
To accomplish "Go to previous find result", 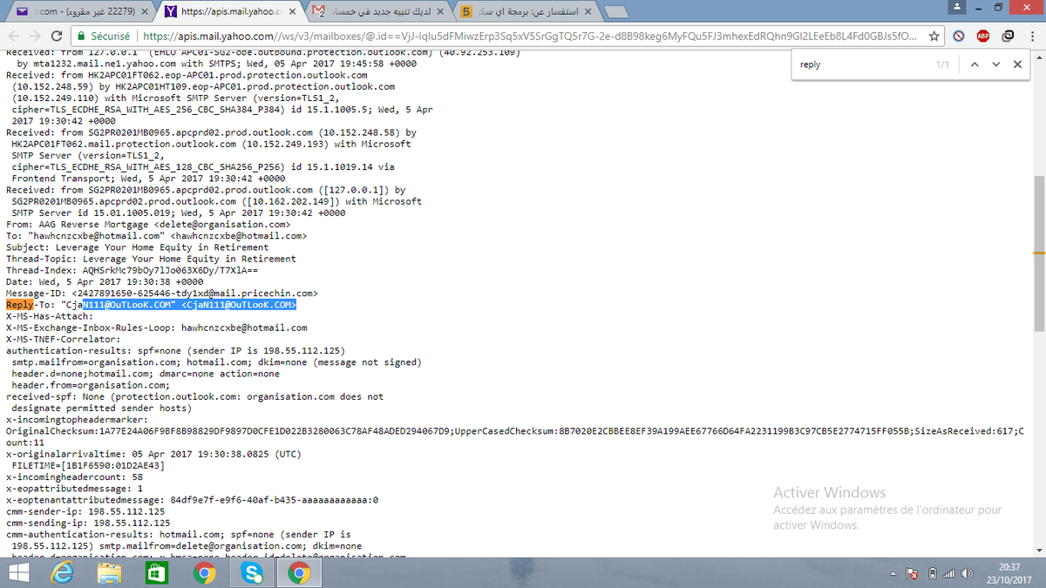I will (x=975, y=64).
